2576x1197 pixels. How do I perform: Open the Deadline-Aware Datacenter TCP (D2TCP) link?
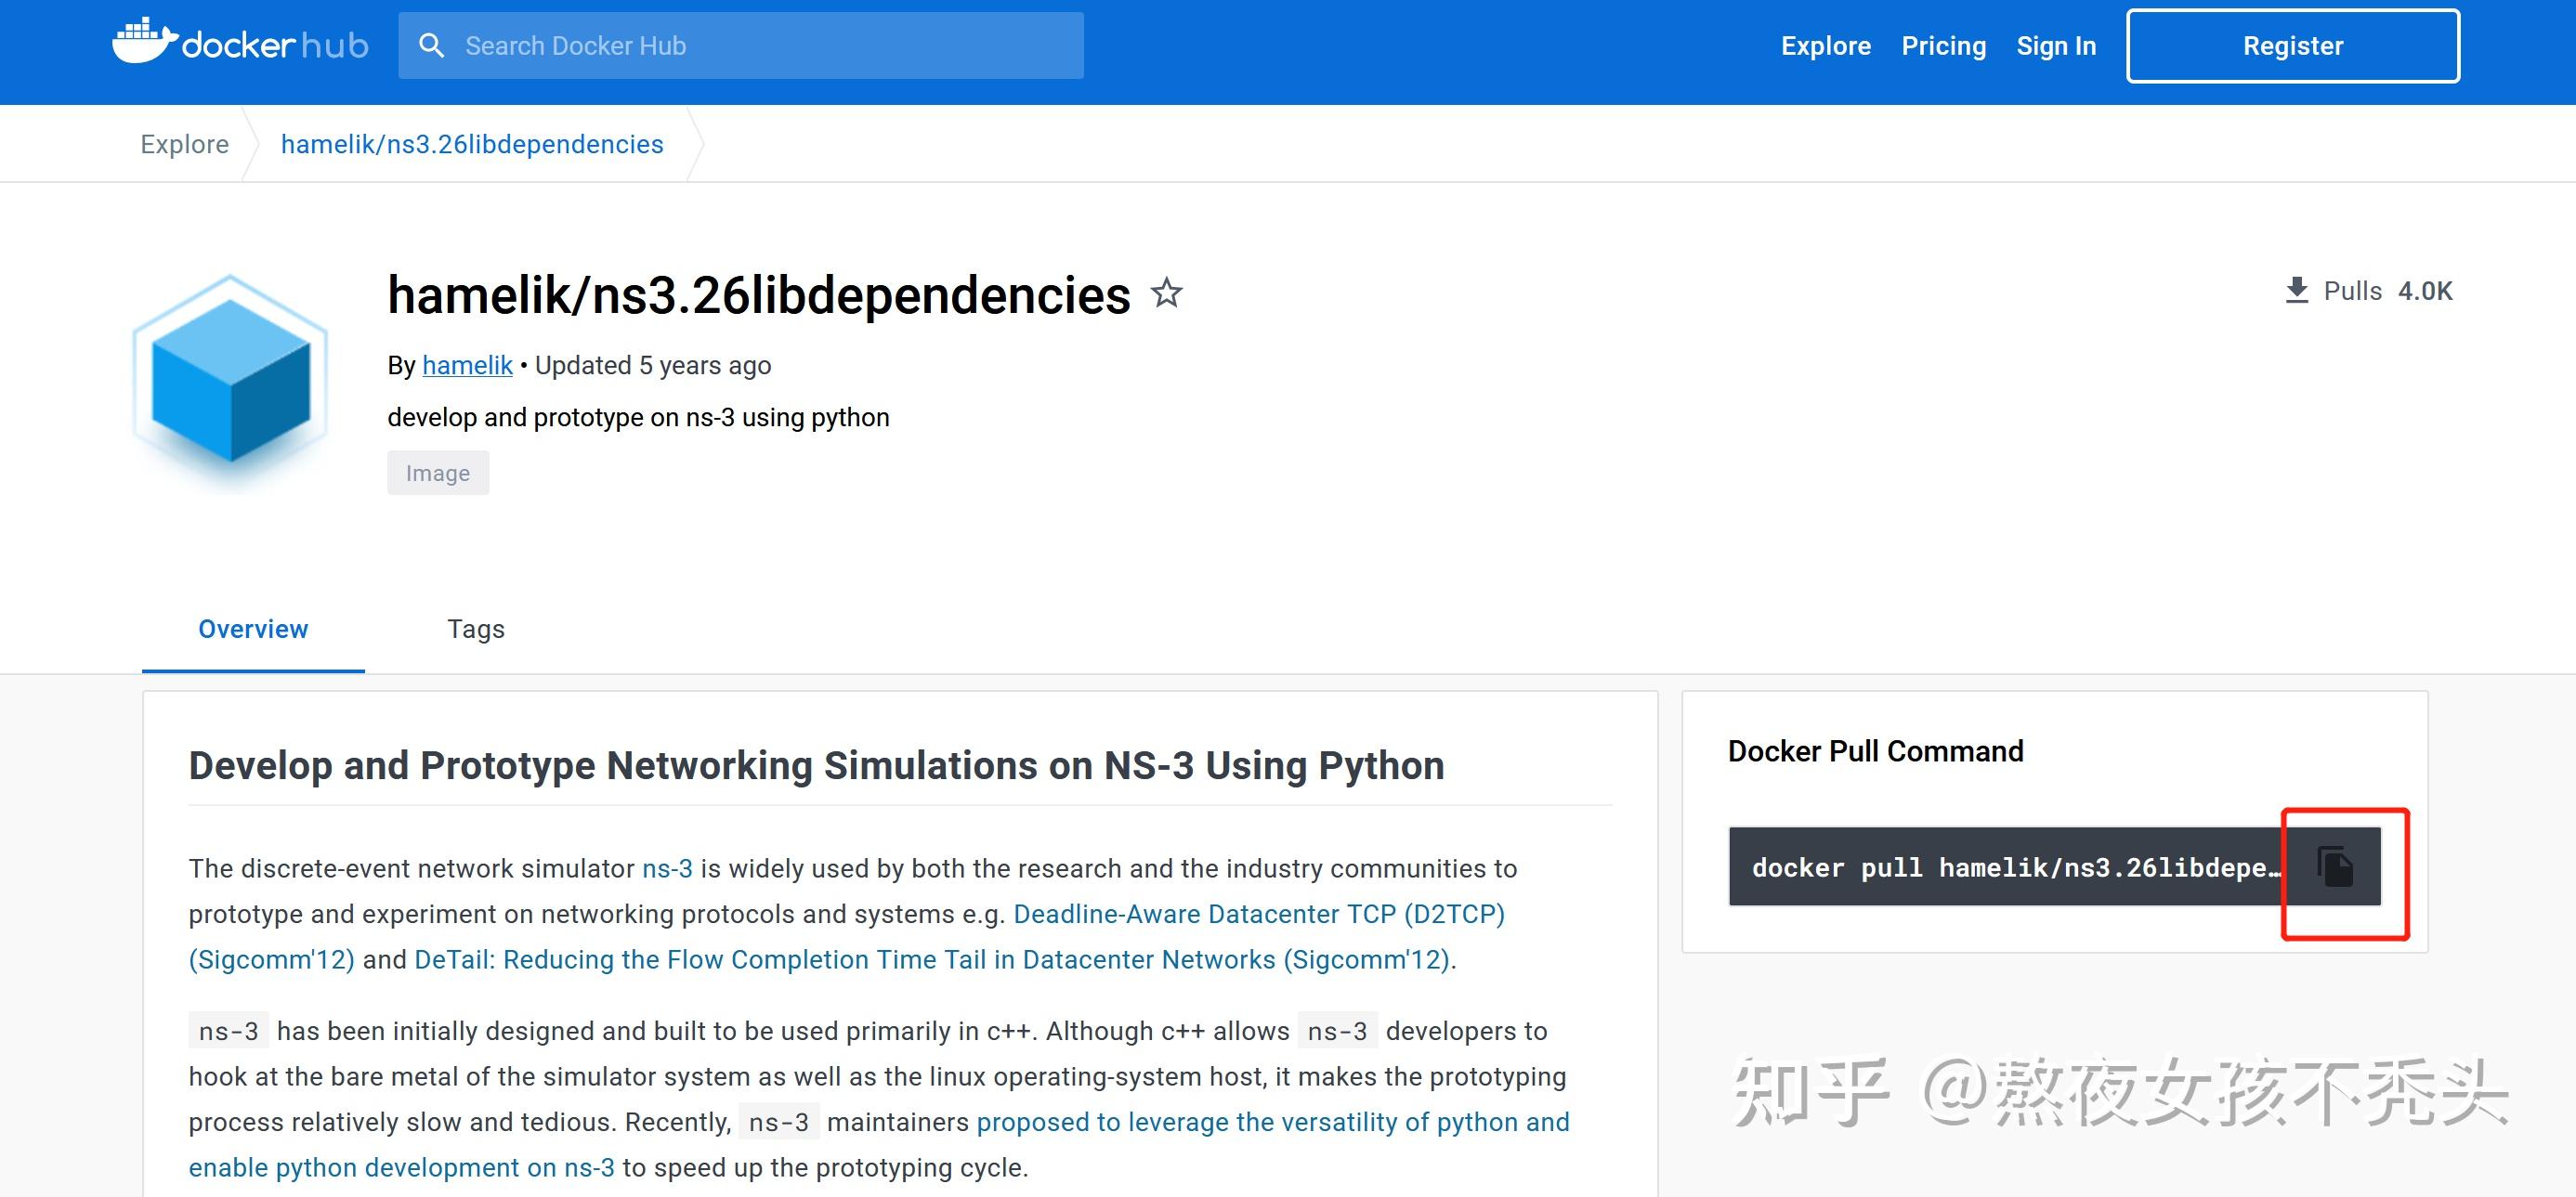[x=846, y=937]
